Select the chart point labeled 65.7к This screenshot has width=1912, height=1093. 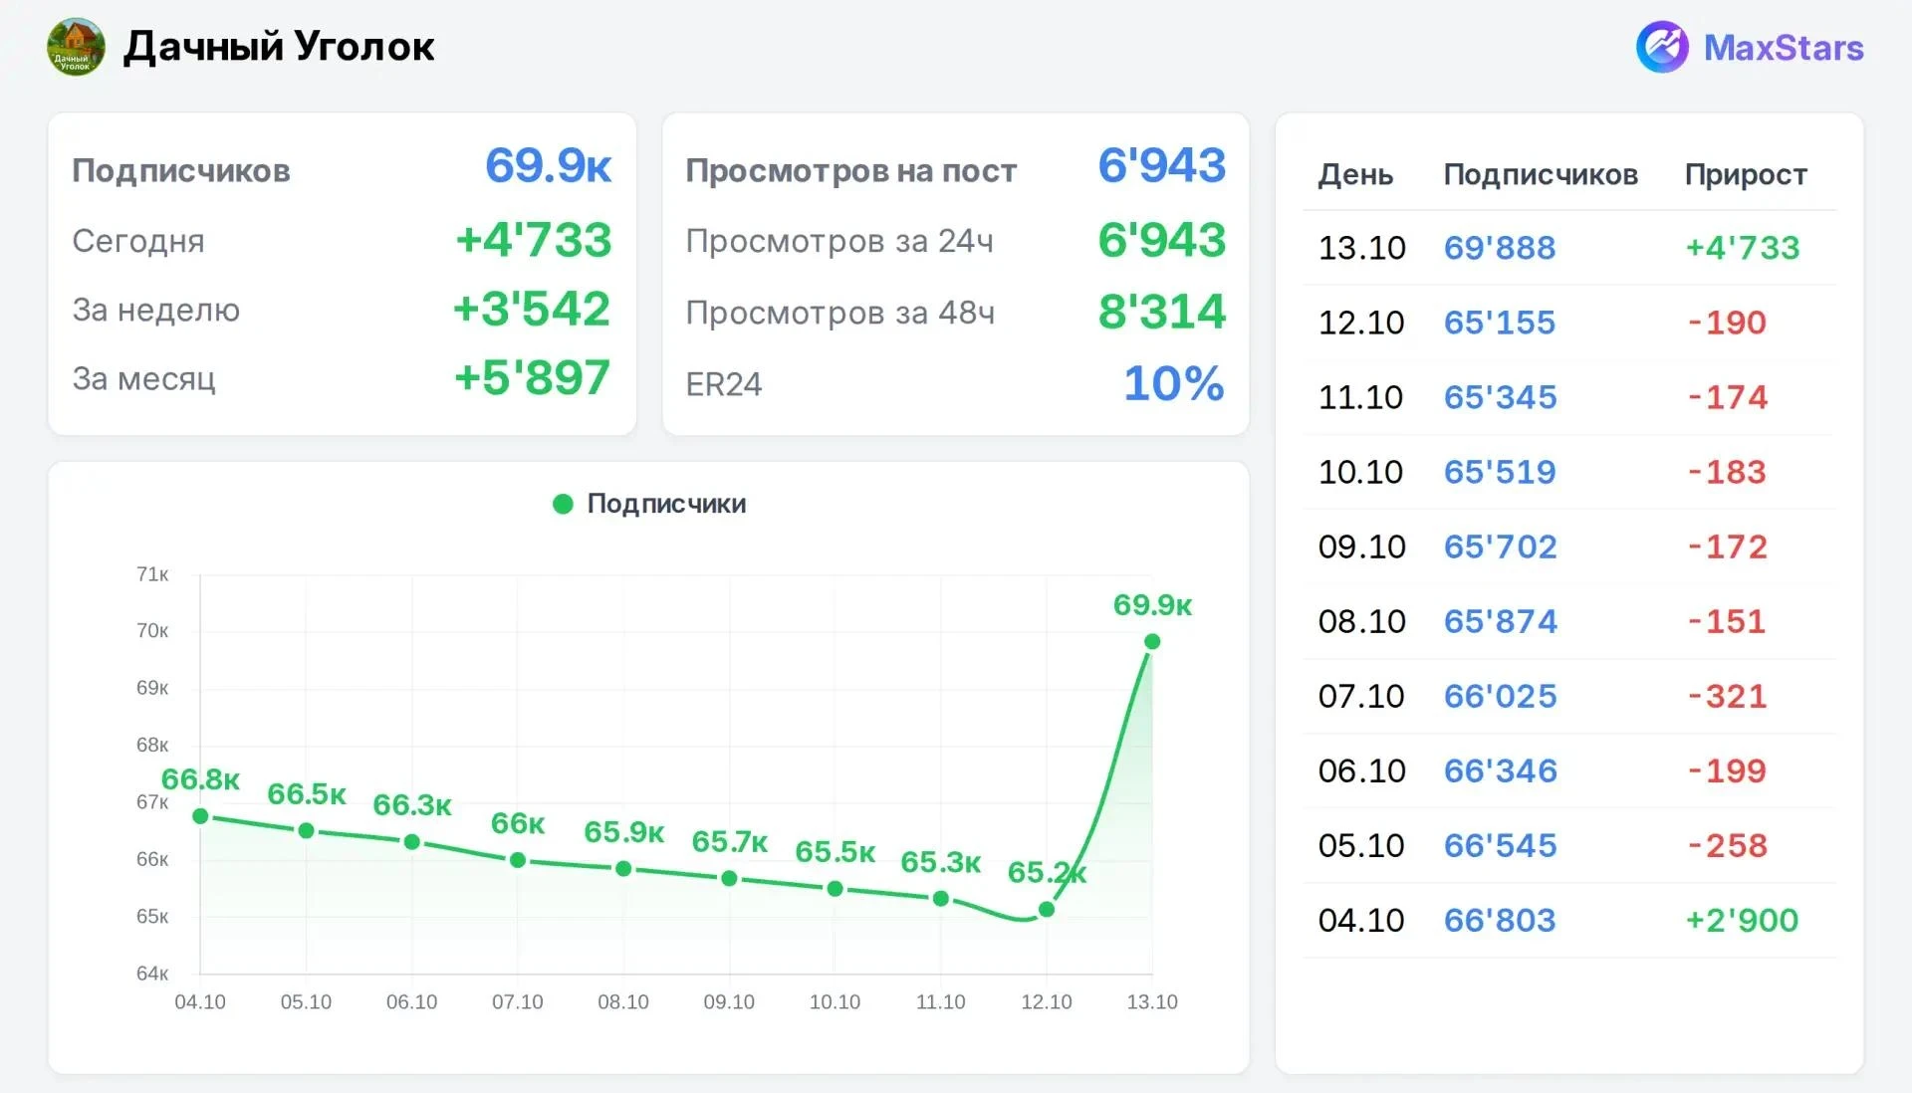[729, 879]
